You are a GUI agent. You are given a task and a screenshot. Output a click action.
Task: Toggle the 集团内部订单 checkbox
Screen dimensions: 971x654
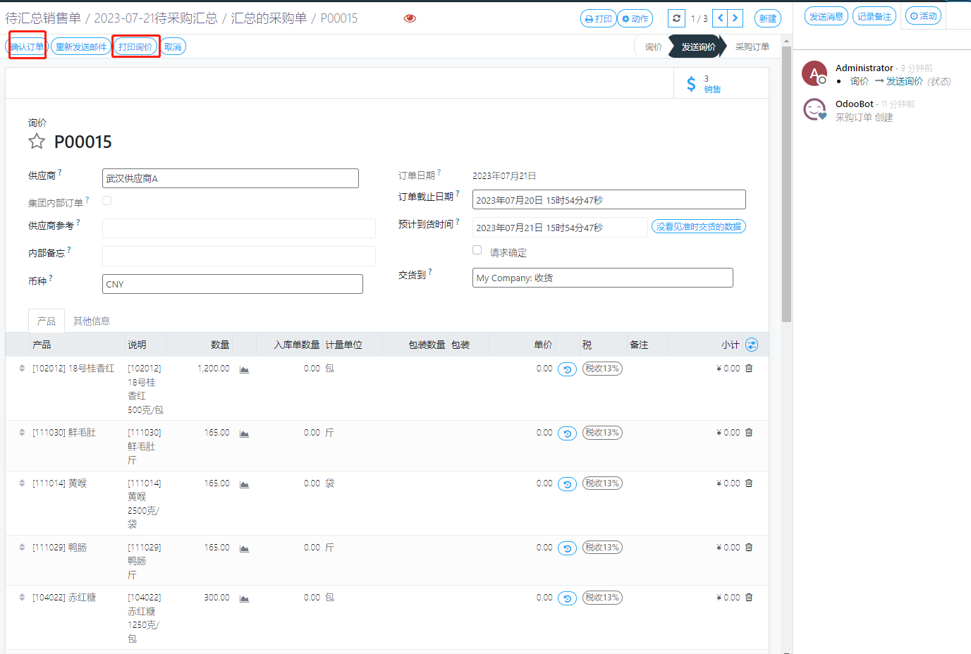pos(107,201)
